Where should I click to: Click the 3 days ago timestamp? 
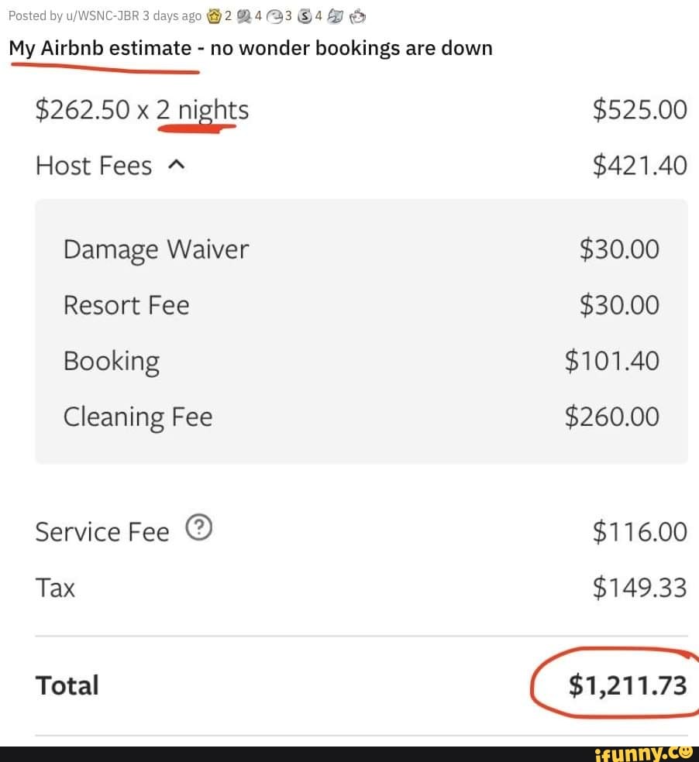click(172, 15)
